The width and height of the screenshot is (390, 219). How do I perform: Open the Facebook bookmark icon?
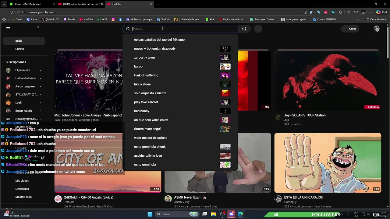(x=120, y=19)
